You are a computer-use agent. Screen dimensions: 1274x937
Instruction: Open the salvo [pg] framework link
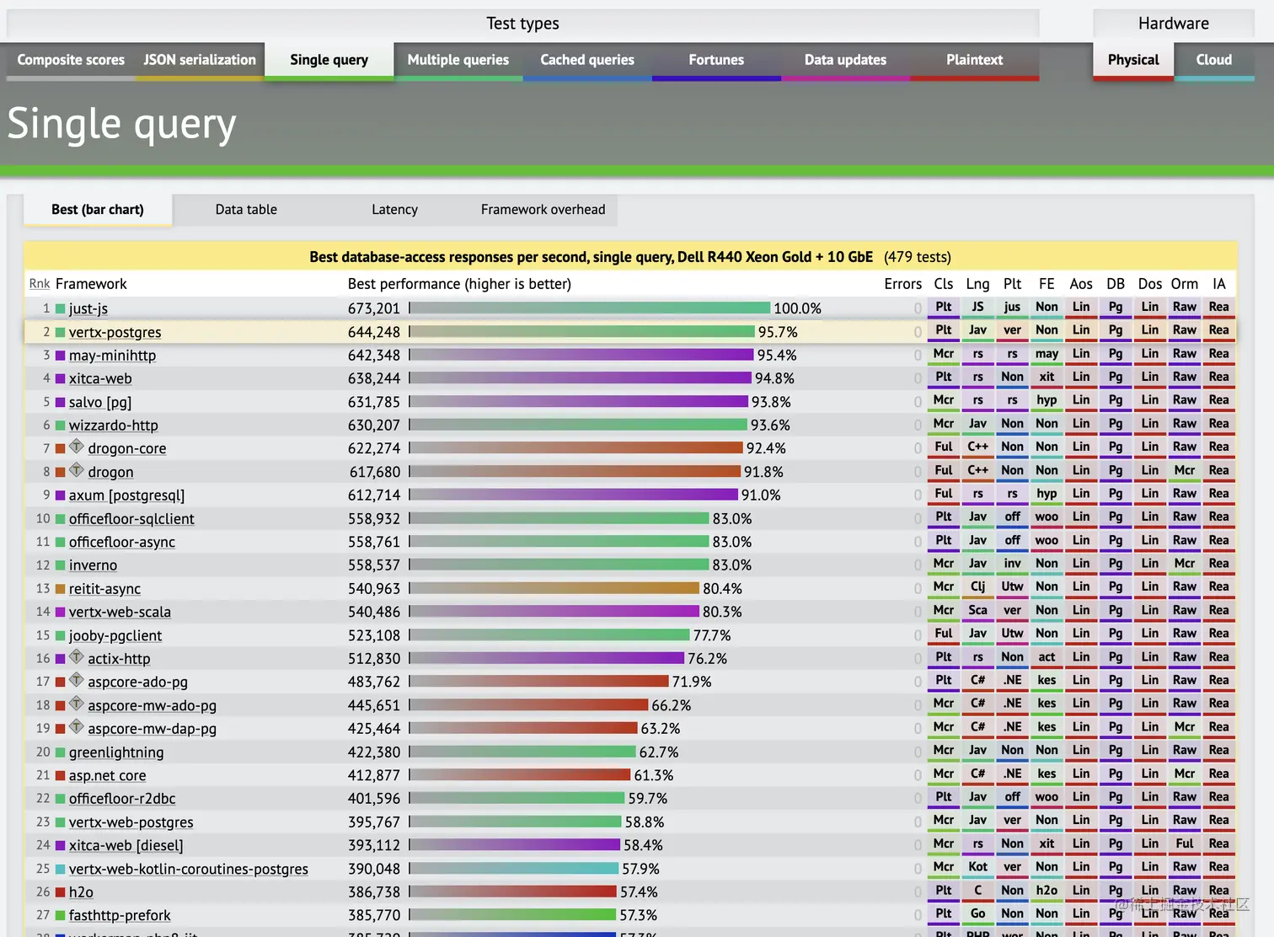coord(100,402)
